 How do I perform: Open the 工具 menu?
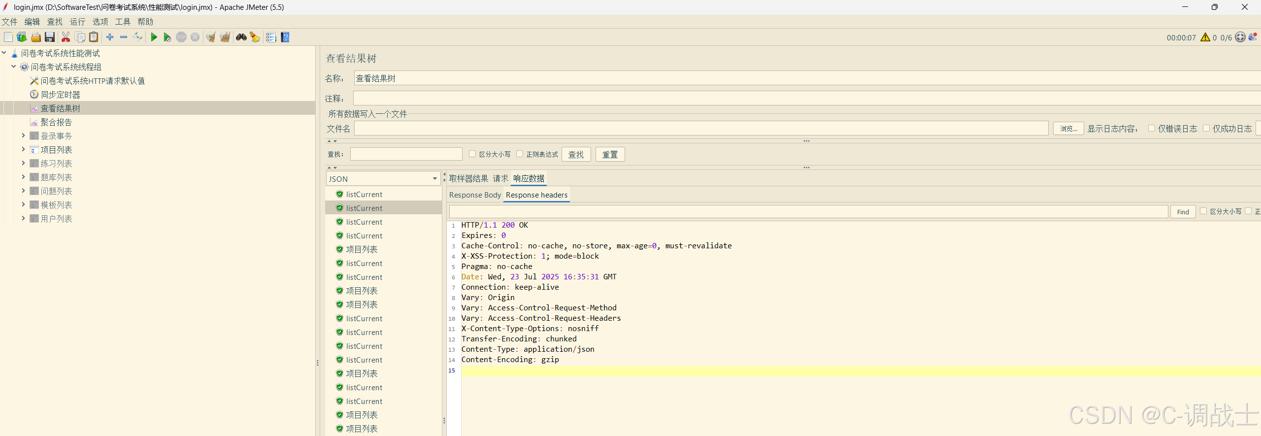[x=123, y=22]
